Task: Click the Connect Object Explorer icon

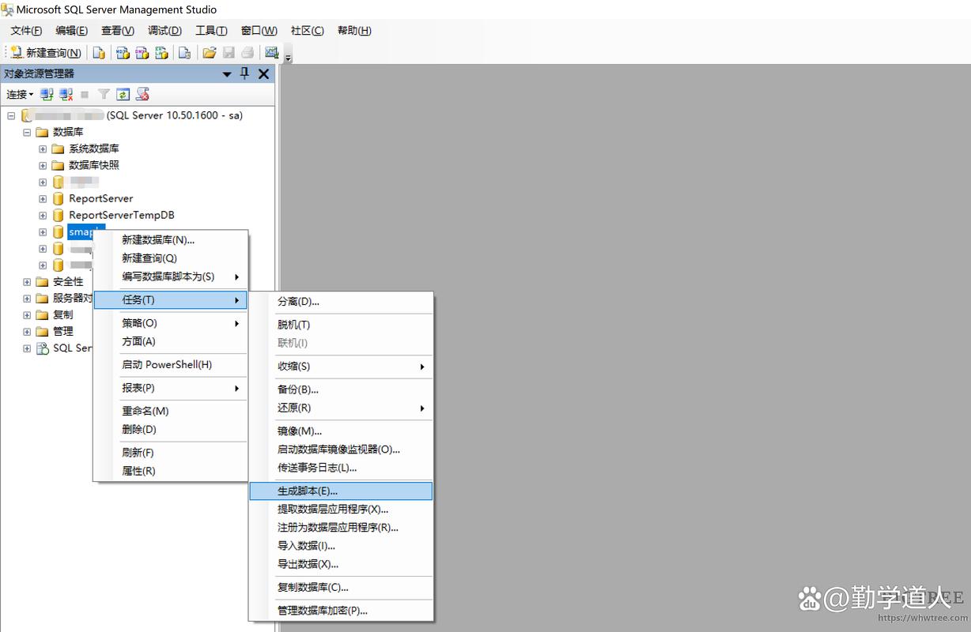Action: (47, 95)
